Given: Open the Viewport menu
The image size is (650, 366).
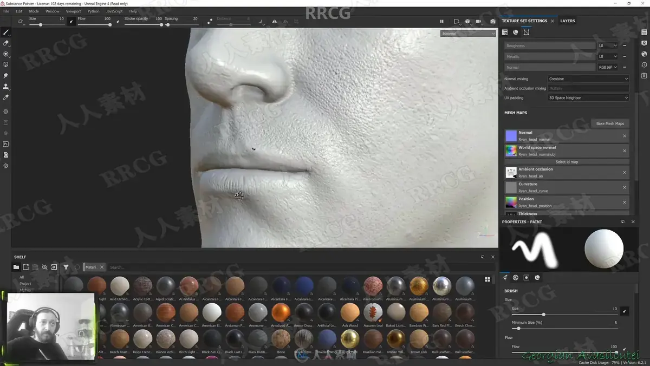Looking at the screenshot, I should coord(73,11).
